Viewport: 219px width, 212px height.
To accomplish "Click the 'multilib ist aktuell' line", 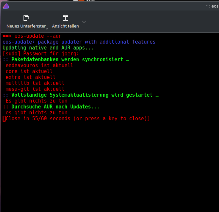I will 35,83.
